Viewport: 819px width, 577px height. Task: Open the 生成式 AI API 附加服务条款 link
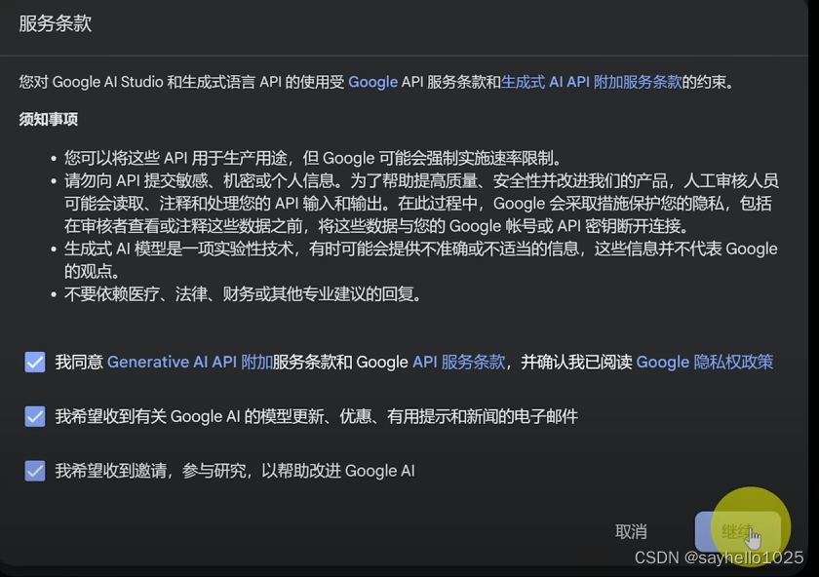(x=591, y=82)
